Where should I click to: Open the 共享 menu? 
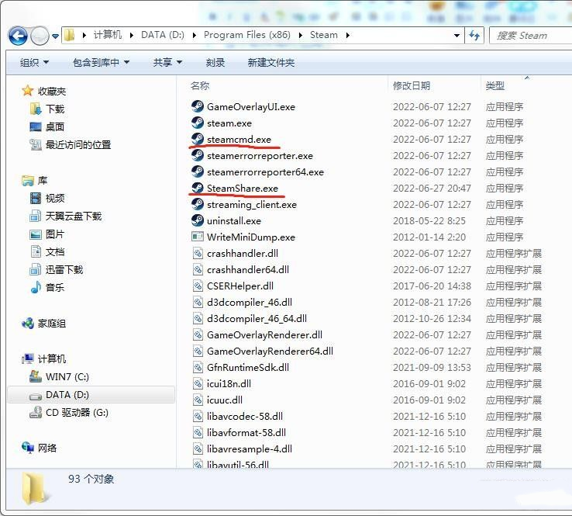[x=167, y=62]
